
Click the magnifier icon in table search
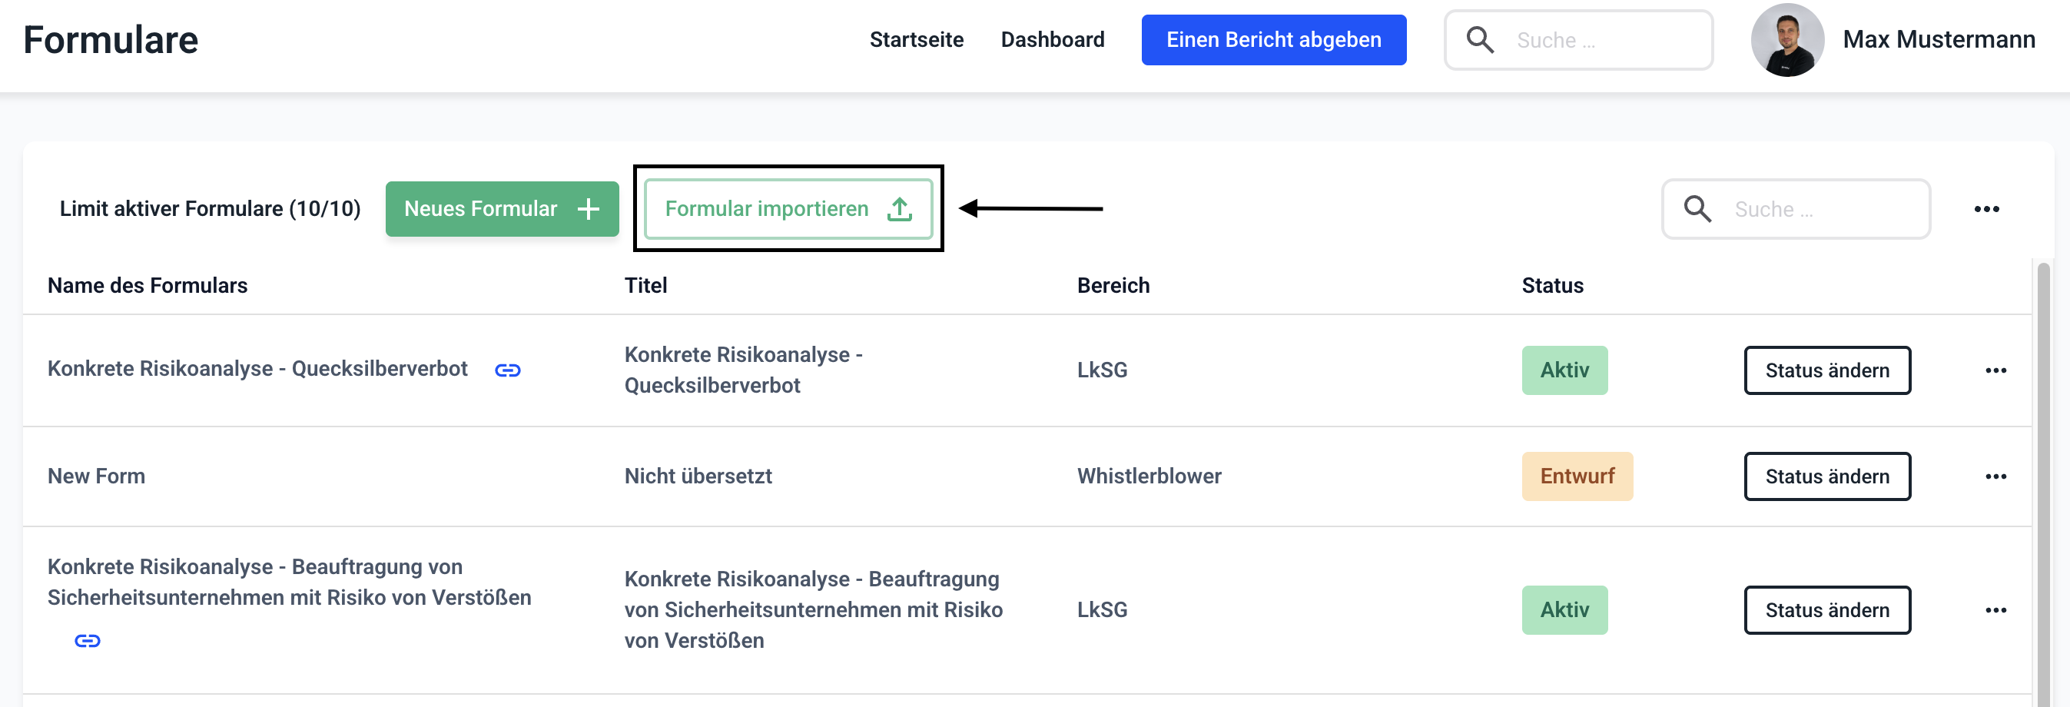(1697, 209)
